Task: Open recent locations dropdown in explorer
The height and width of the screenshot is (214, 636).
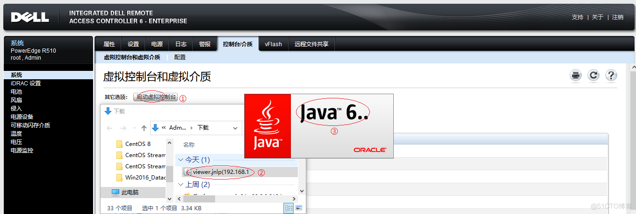Action: pos(135,128)
